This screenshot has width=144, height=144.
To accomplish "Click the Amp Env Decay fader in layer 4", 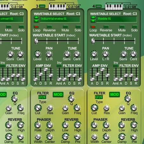I will coord(97,74).
